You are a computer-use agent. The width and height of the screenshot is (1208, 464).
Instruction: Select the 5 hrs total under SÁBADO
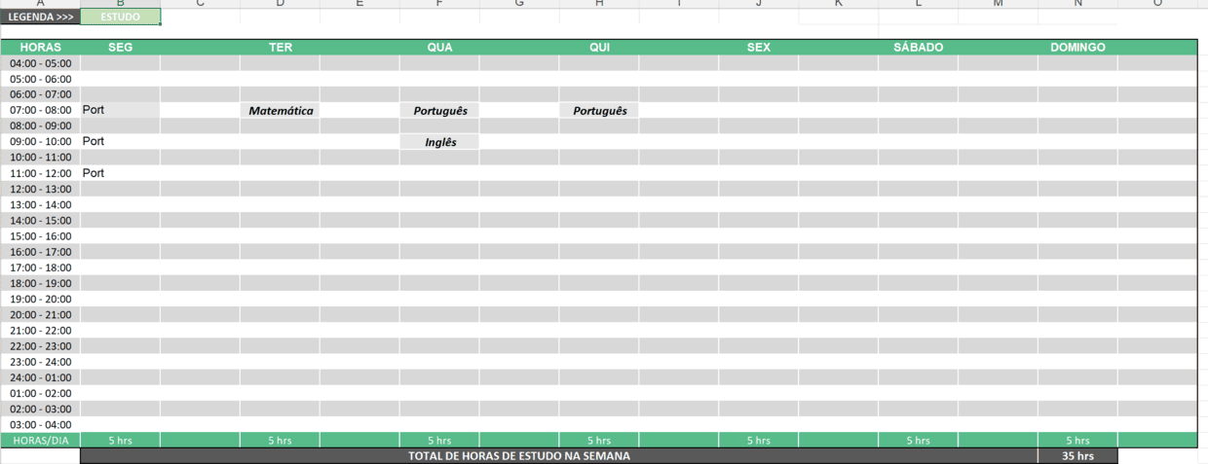pyautogui.click(x=918, y=440)
